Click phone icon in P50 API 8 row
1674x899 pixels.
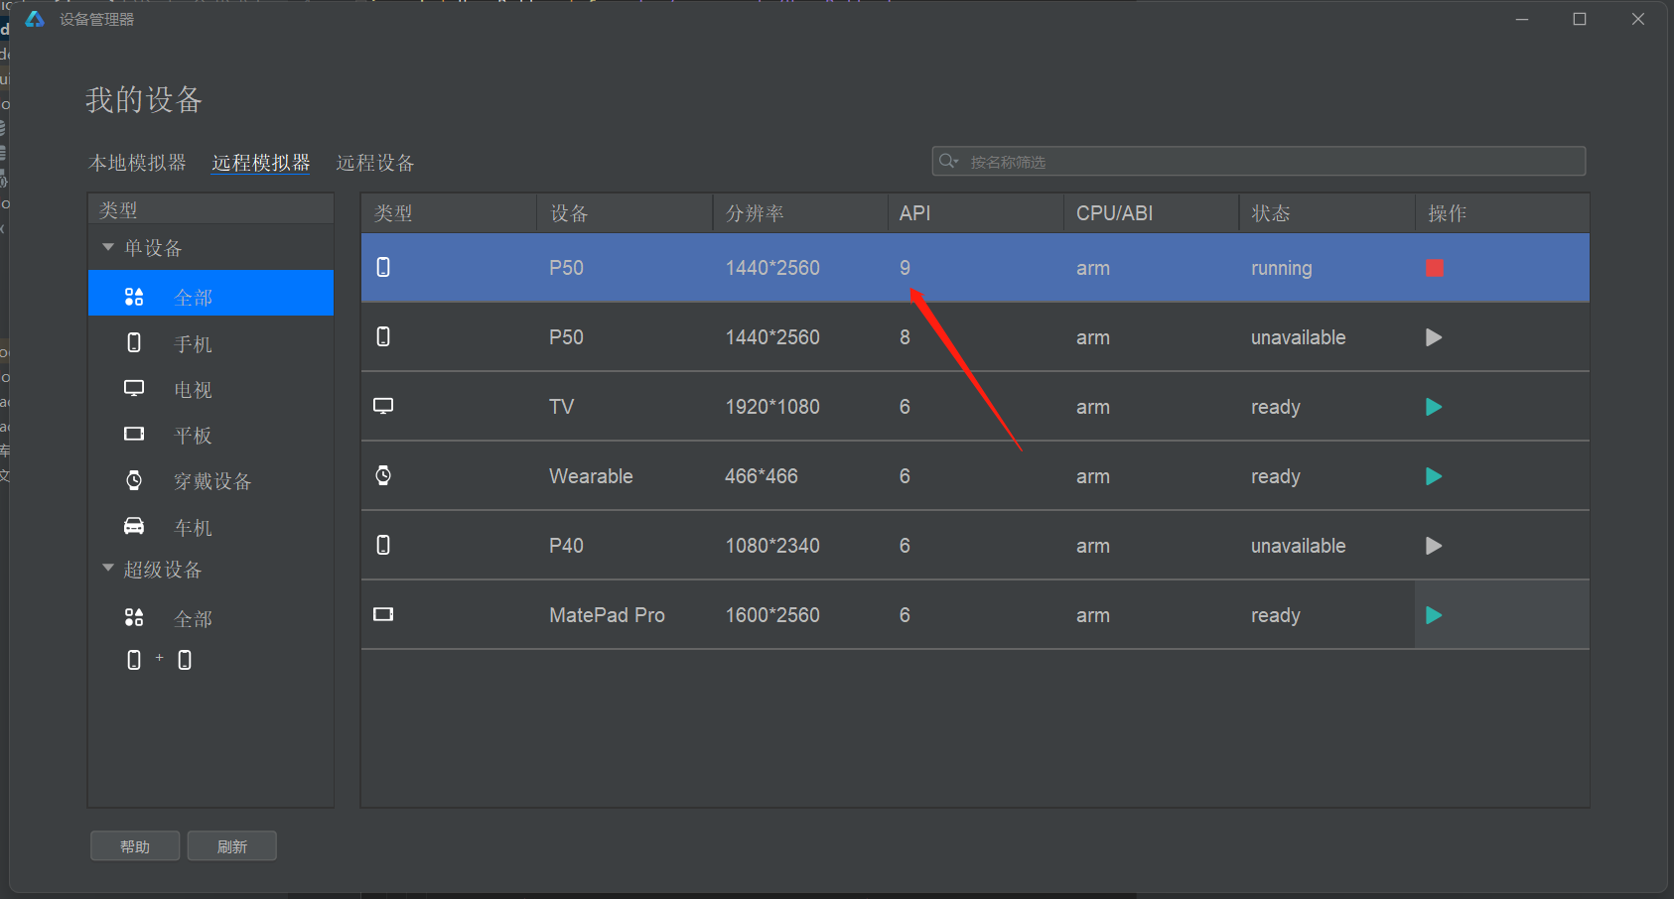click(383, 336)
